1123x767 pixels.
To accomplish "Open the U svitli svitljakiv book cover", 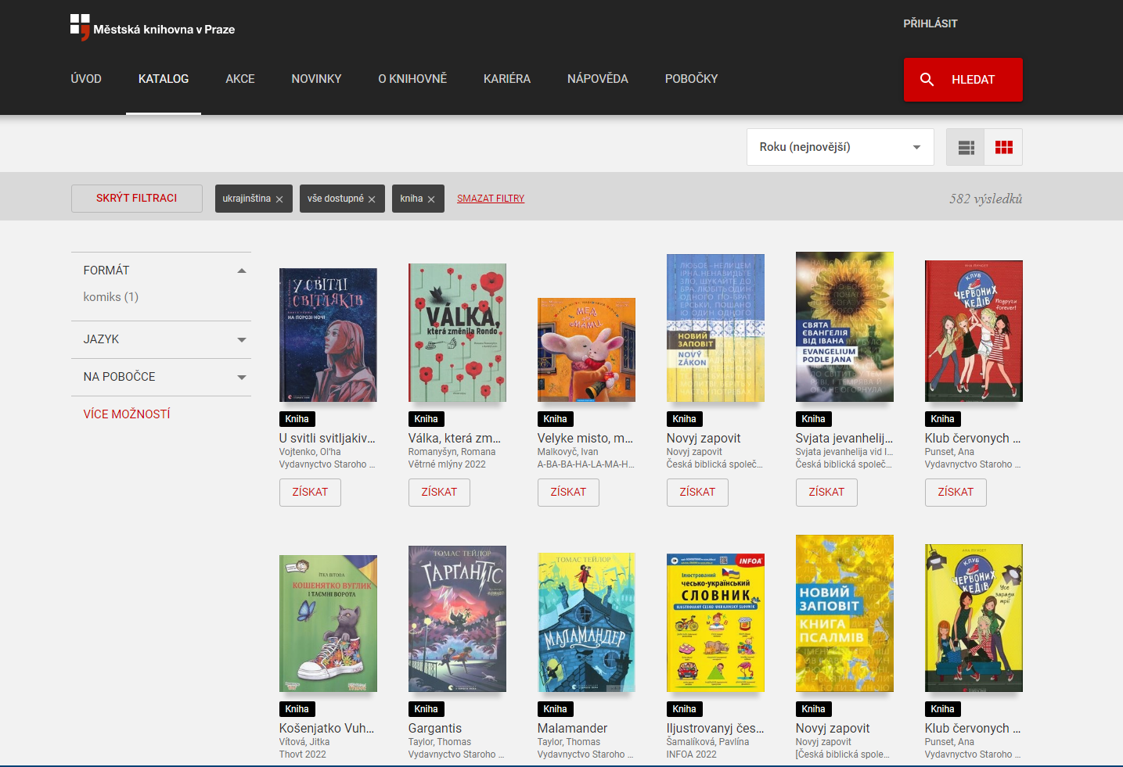I will point(328,335).
